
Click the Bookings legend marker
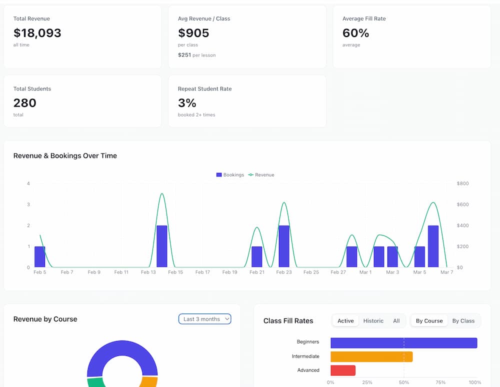click(x=218, y=174)
